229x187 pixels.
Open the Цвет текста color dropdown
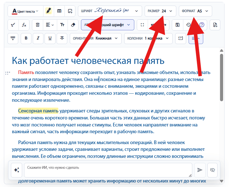(26, 11)
